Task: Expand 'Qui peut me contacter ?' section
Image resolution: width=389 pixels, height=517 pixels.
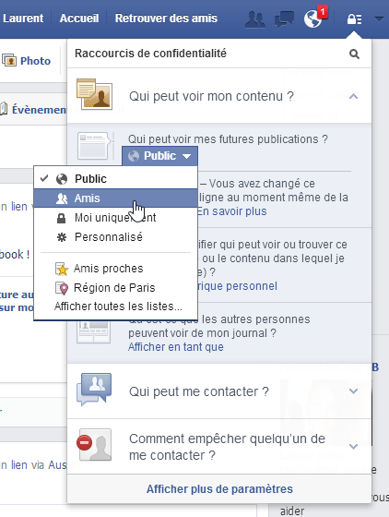Action: coord(353,391)
